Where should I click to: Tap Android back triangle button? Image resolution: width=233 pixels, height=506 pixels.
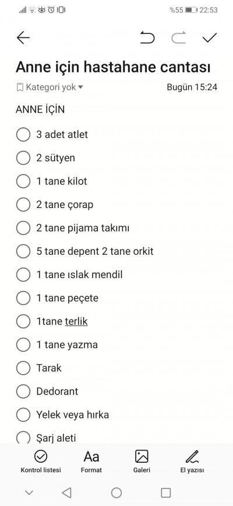tap(66, 493)
